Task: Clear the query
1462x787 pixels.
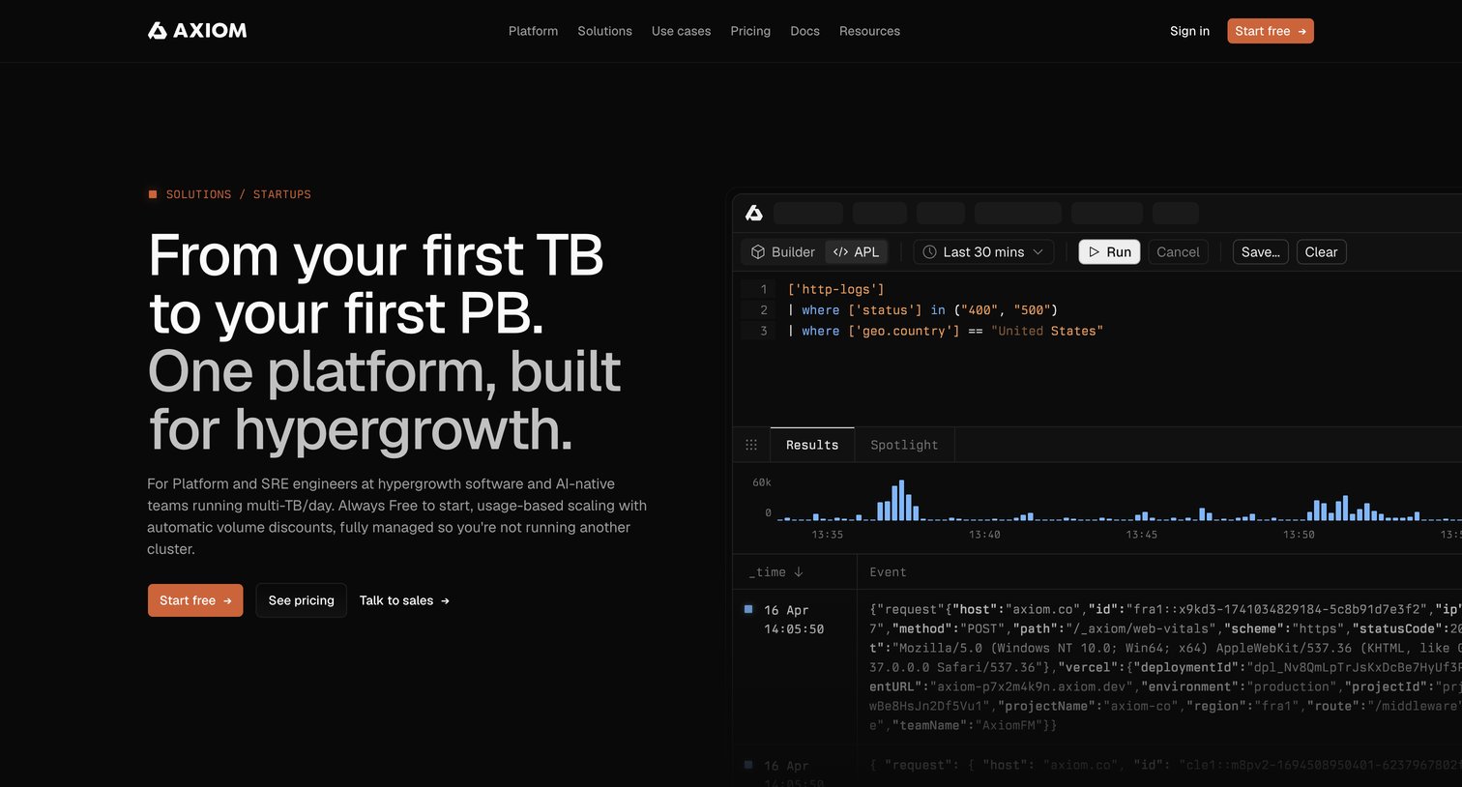Action: coord(1321,252)
